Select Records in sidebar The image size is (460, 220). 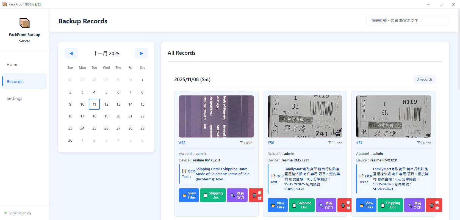tap(24, 81)
